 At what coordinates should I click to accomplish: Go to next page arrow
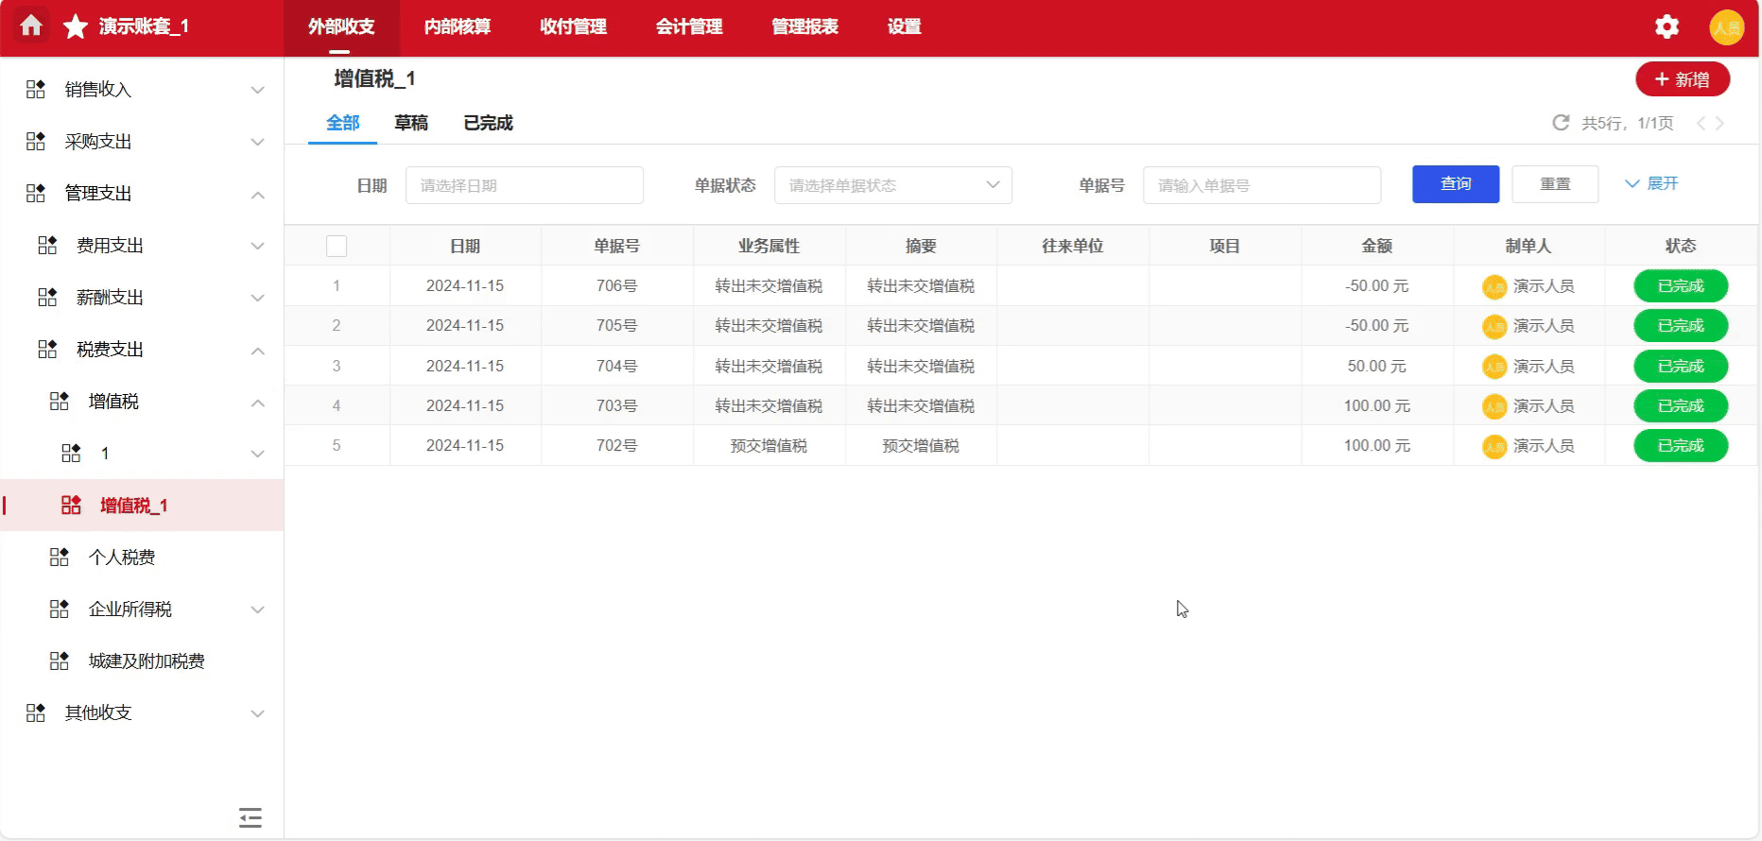click(1719, 123)
